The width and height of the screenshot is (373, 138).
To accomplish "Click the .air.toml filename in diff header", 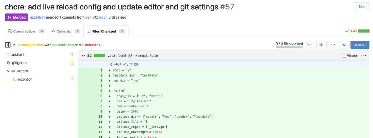I will 117,56.
